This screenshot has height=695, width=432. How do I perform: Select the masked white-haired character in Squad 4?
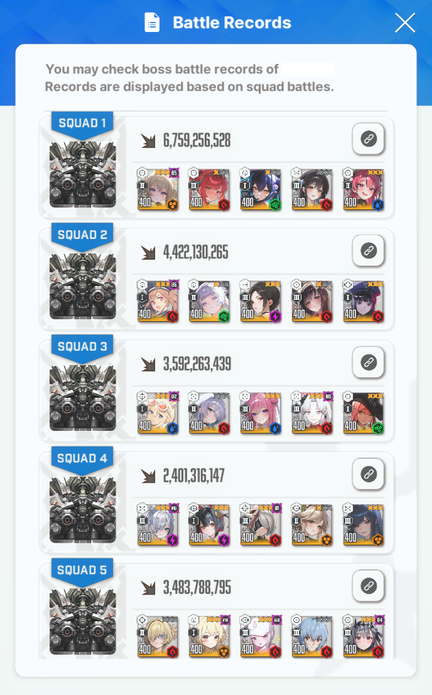pos(261,524)
